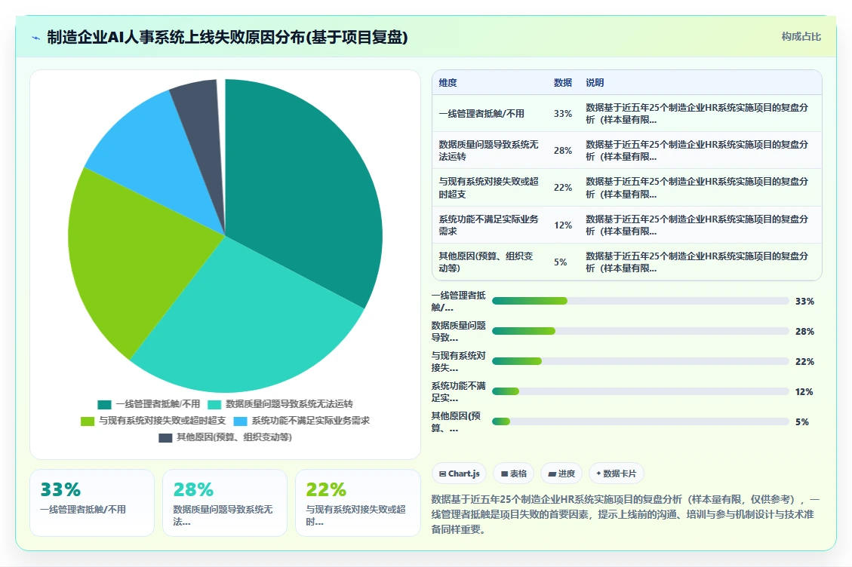This screenshot has height=567, width=852.
Task: Click the 12% value in the table
Action: [x=563, y=225]
